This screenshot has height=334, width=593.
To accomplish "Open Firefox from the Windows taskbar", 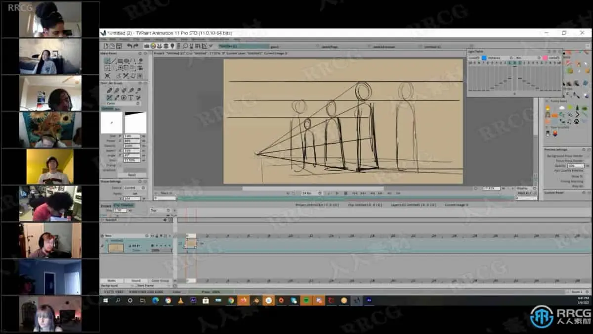I will click(244, 300).
